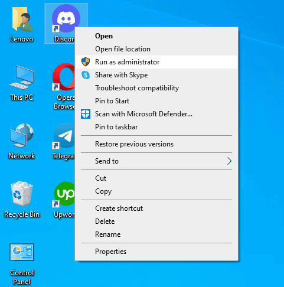284x287 pixels.
Task: Select the Upwork shortcut icon
Action: tap(64, 194)
